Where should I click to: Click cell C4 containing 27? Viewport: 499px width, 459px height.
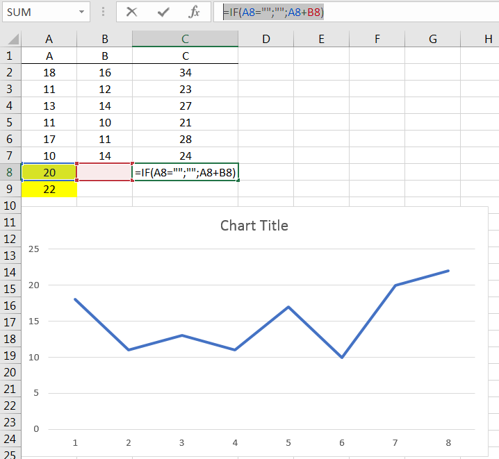coord(186,106)
